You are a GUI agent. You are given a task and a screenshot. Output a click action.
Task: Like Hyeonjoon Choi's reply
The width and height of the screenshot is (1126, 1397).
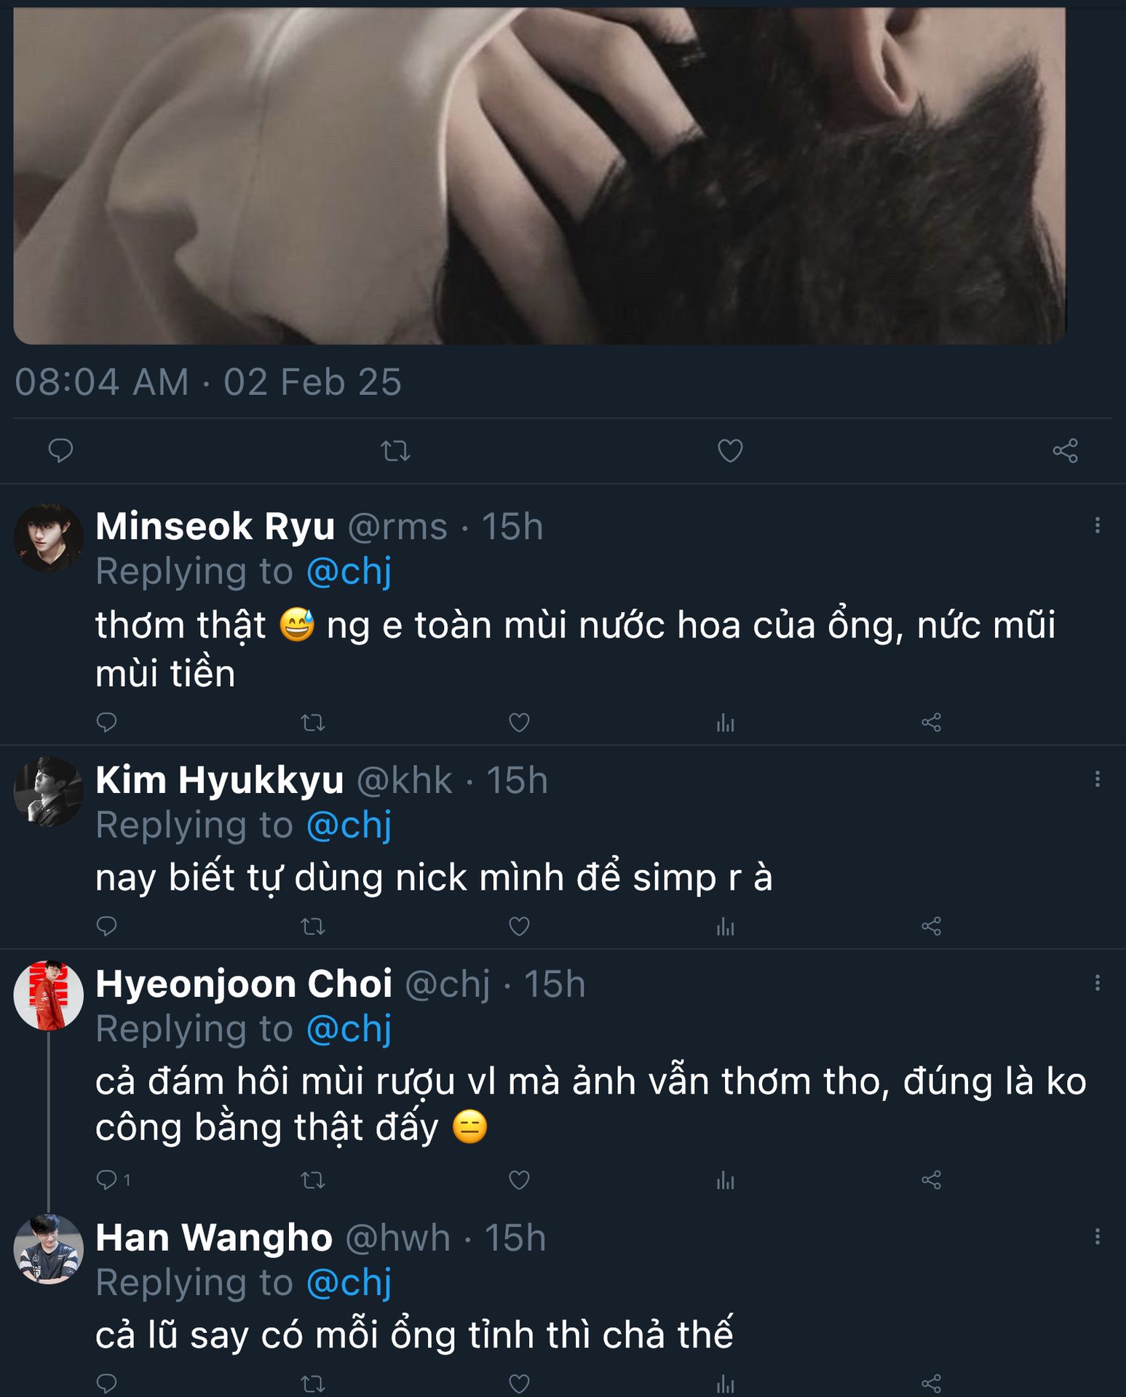tap(519, 1179)
